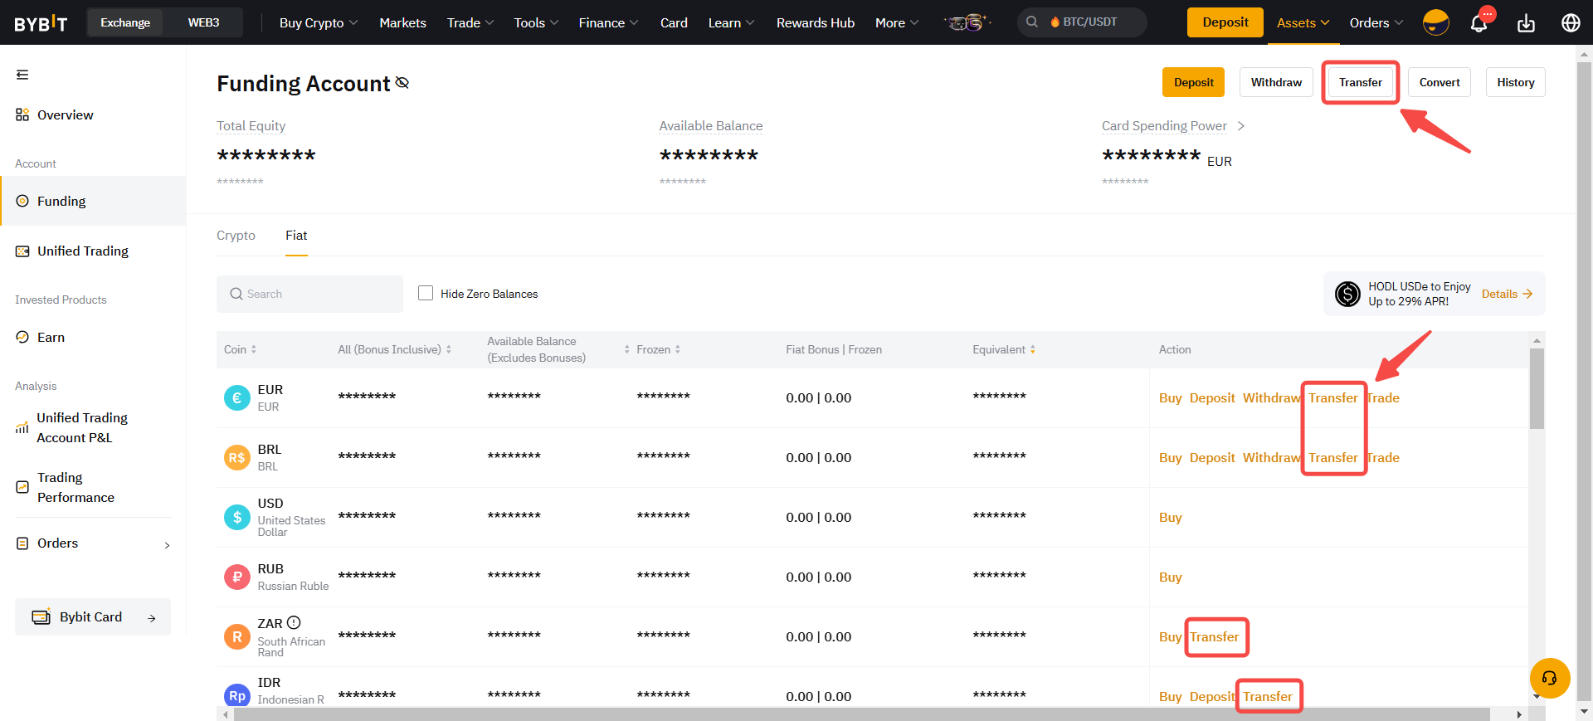
Task: Click the notification bell icon
Action: [1479, 23]
